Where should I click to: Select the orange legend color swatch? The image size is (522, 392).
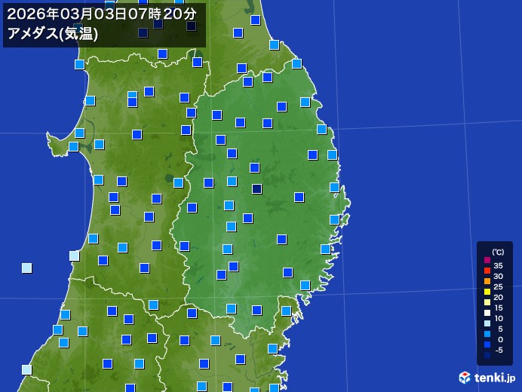pyautogui.click(x=487, y=281)
